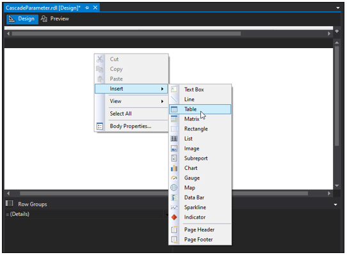
Task: Click the Table icon in Insert submenu
Action: click(174, 109)
